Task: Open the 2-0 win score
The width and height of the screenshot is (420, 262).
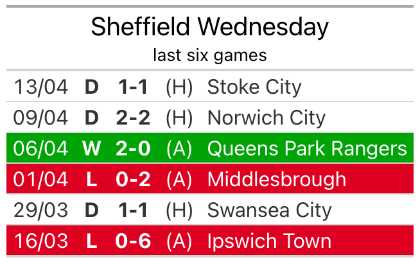Action: 133,148
